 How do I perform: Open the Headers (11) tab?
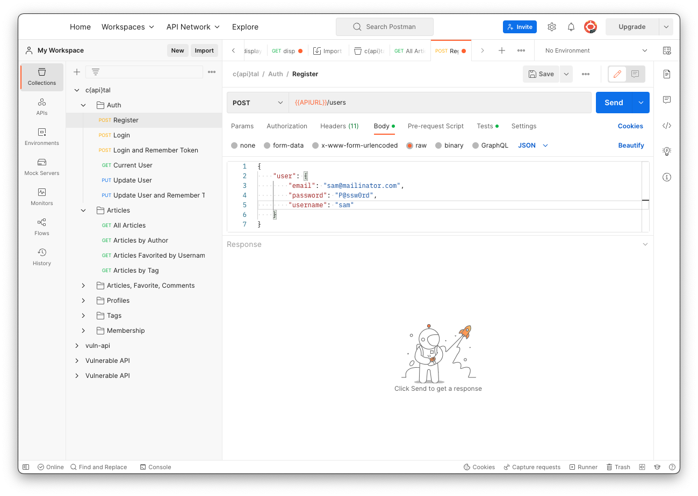340,126
